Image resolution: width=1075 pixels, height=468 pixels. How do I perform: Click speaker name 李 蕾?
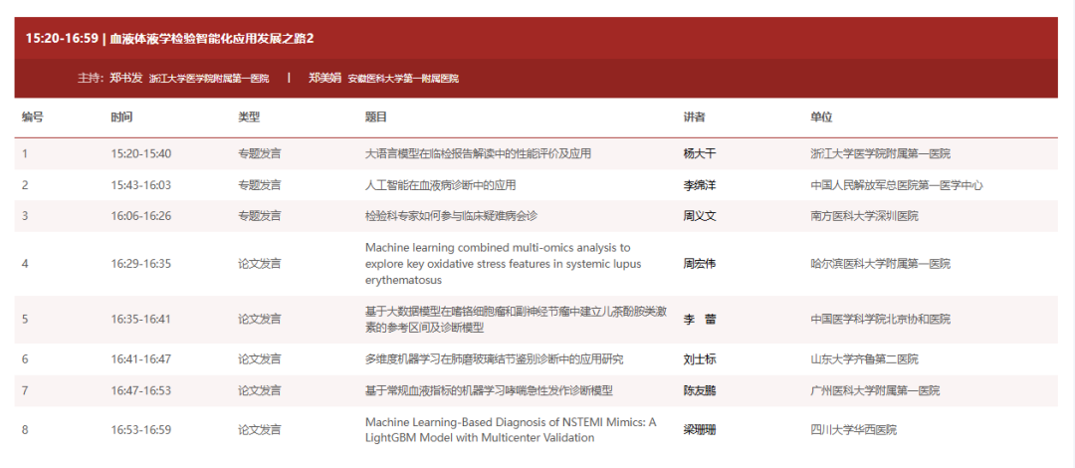pyautogui.click(x=700, y=319)
